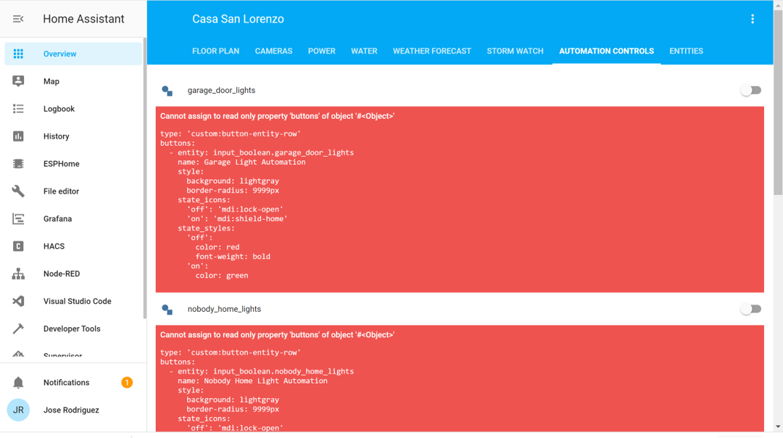Enable the nobody_home_lights switch
Screen dimensions: 783x438
point(750,308)
